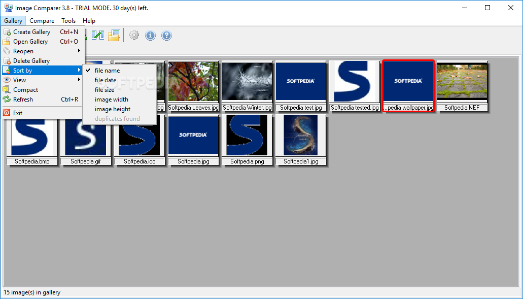Close the Gallery menu via its menu bar item
Image resolution: width=523 pixels, height=299 pixels.
pyautogui.click(x=13, y=21)
